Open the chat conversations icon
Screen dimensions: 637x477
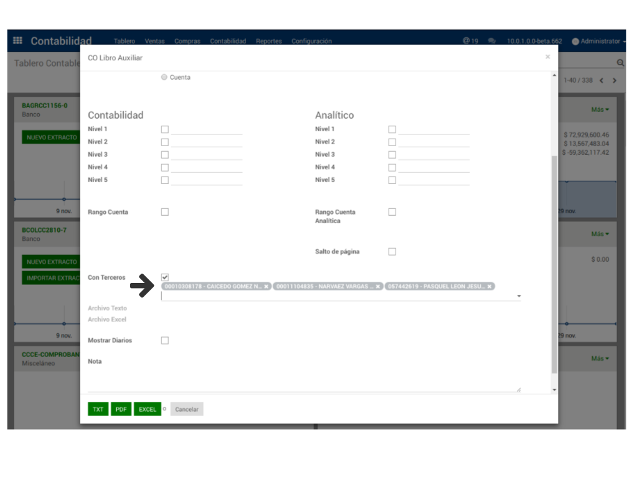pyautogui.click(x=492, y=41)
